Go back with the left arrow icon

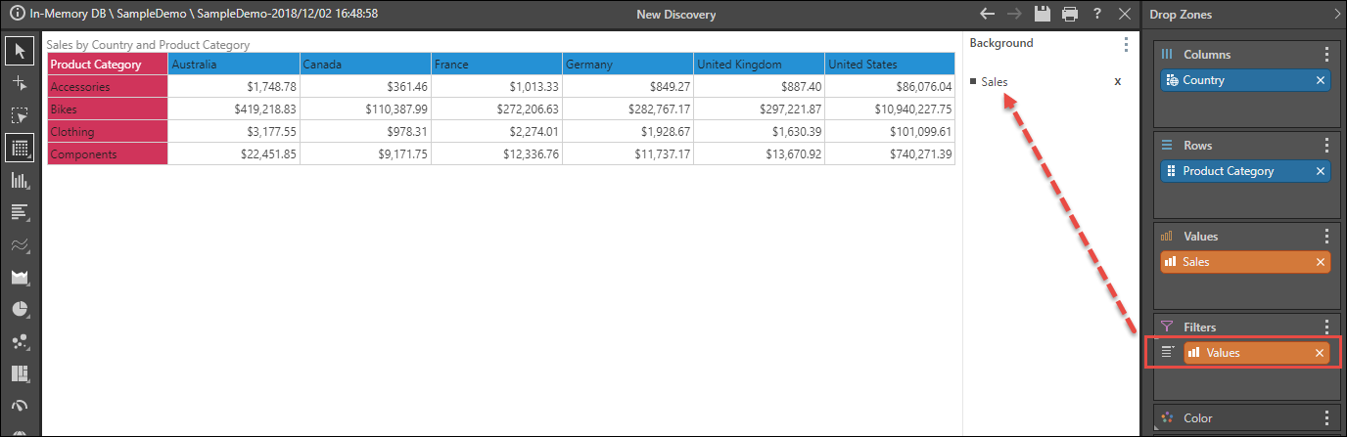[x=988, y=15]
